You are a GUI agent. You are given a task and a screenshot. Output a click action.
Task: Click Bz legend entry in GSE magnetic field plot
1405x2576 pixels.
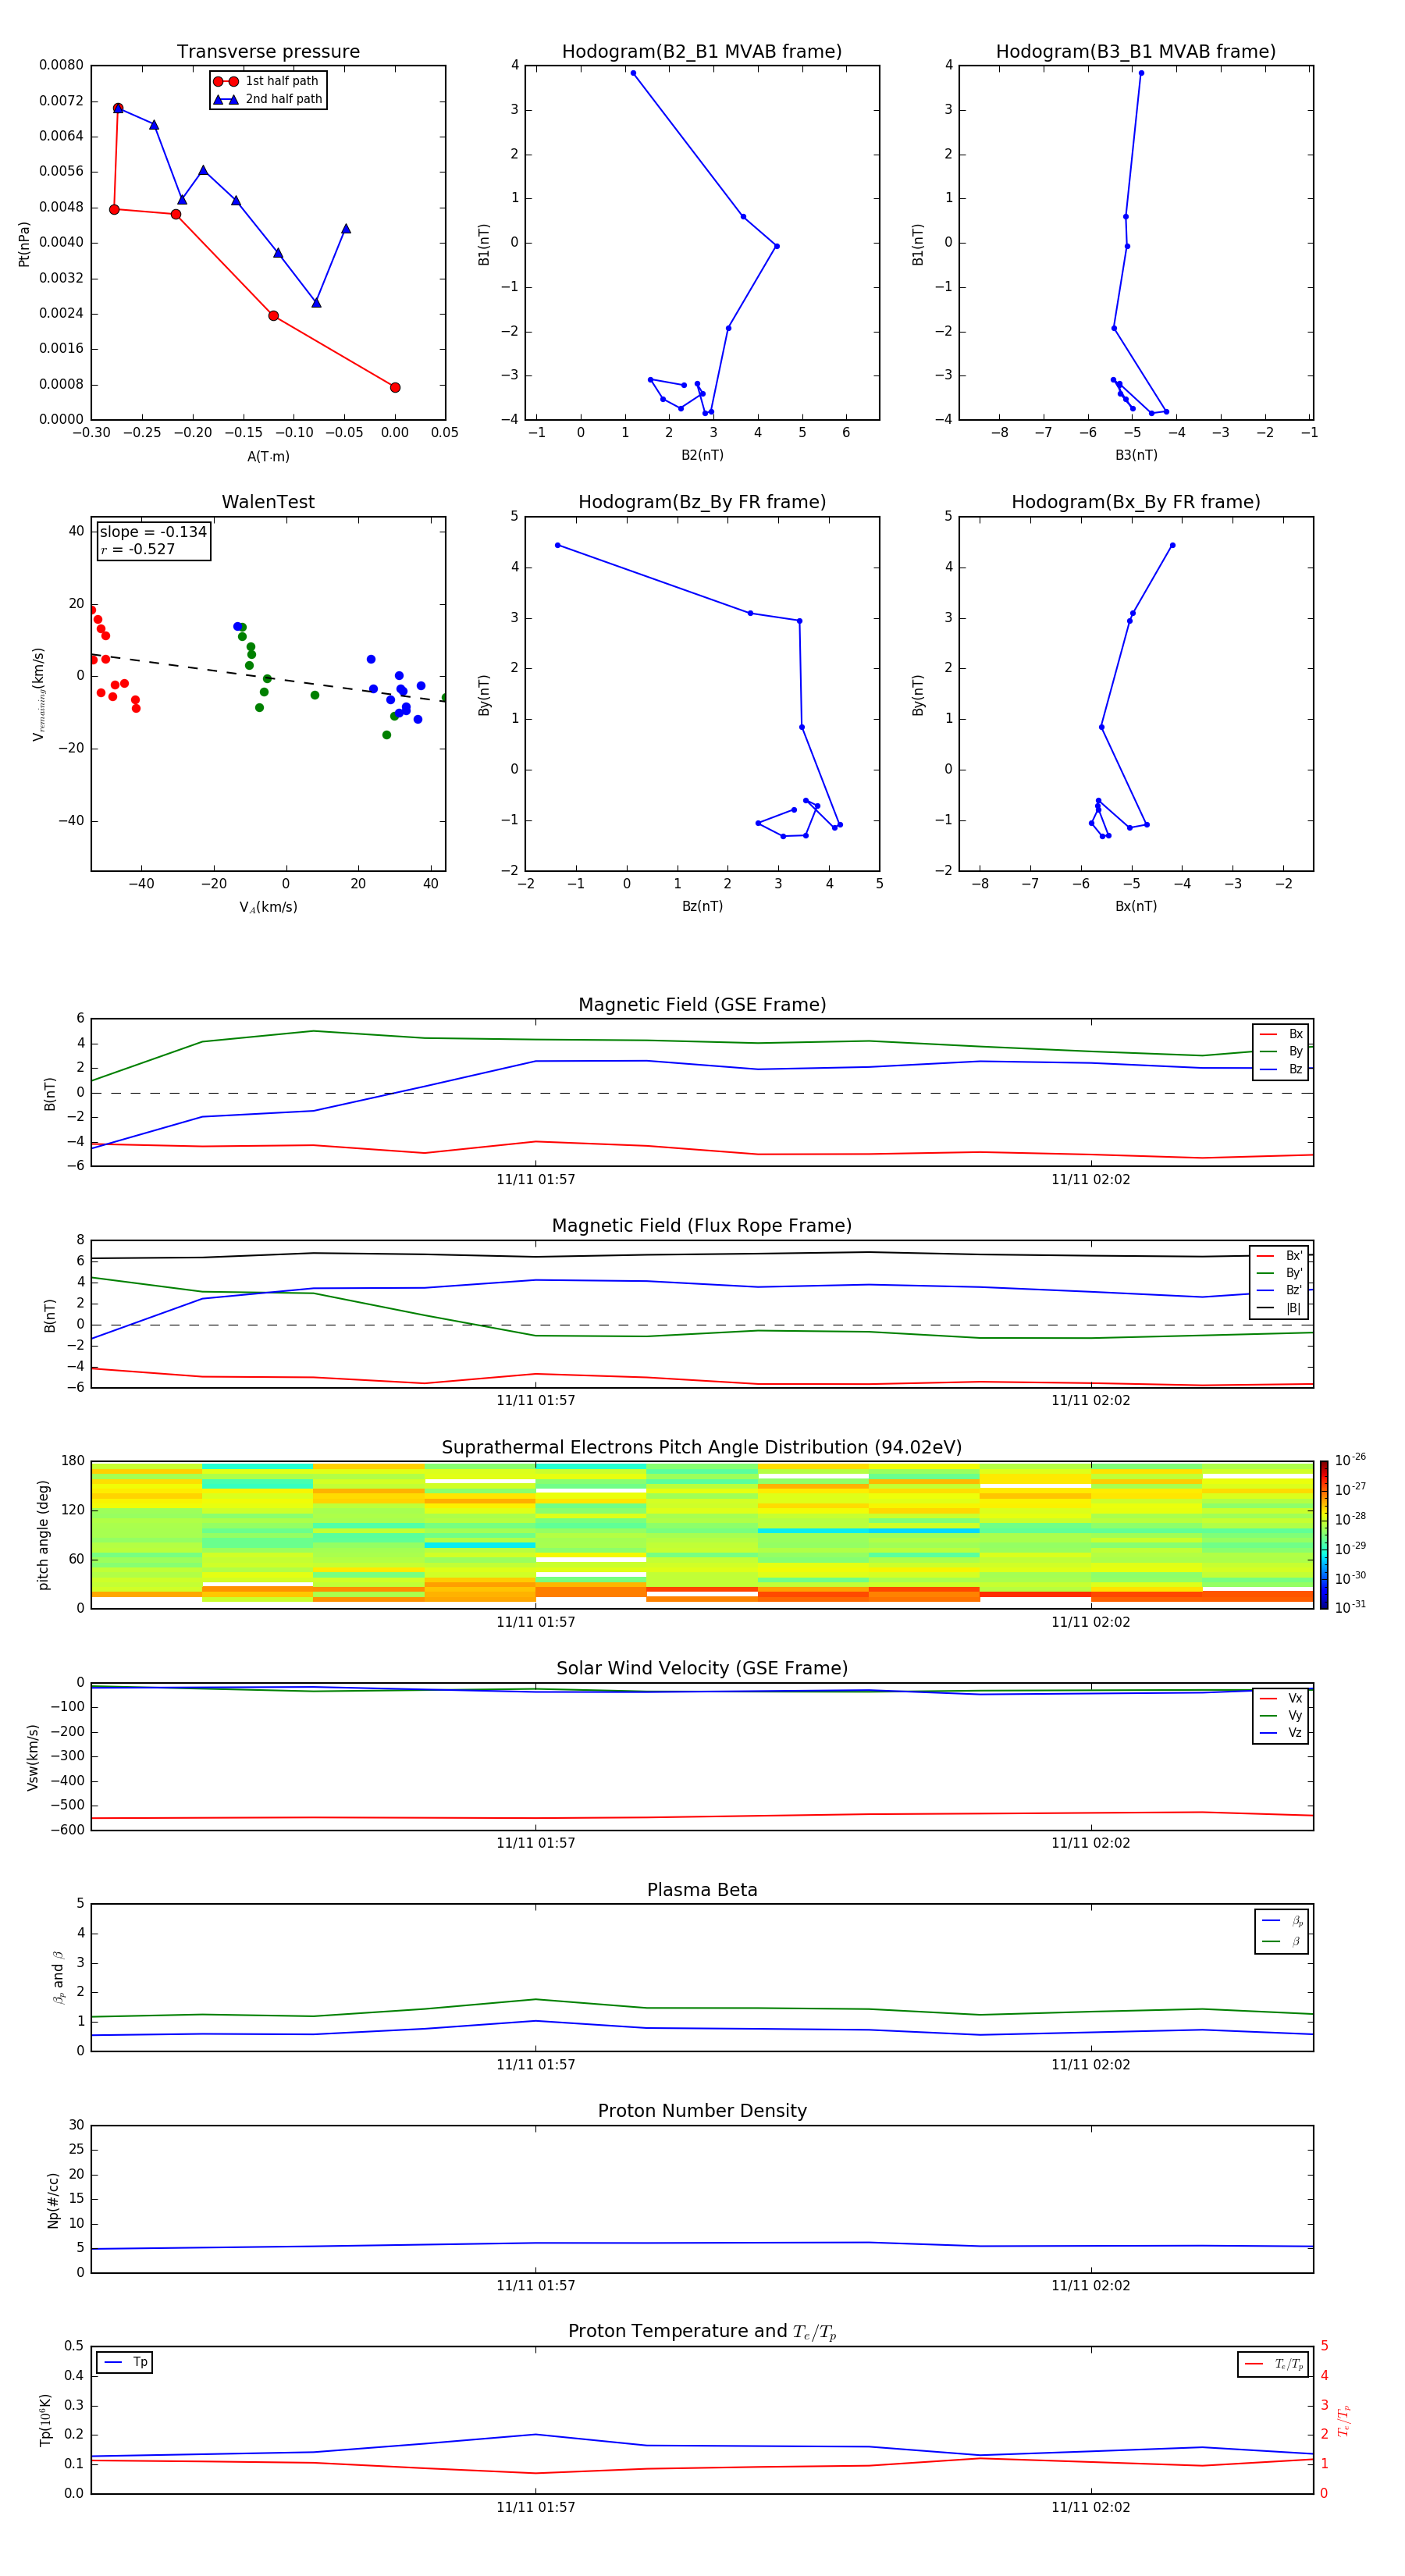(1281, 1069)
